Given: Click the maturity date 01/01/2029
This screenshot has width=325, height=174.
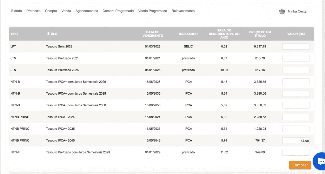Looking at the screenshot, I should point(153,152).
